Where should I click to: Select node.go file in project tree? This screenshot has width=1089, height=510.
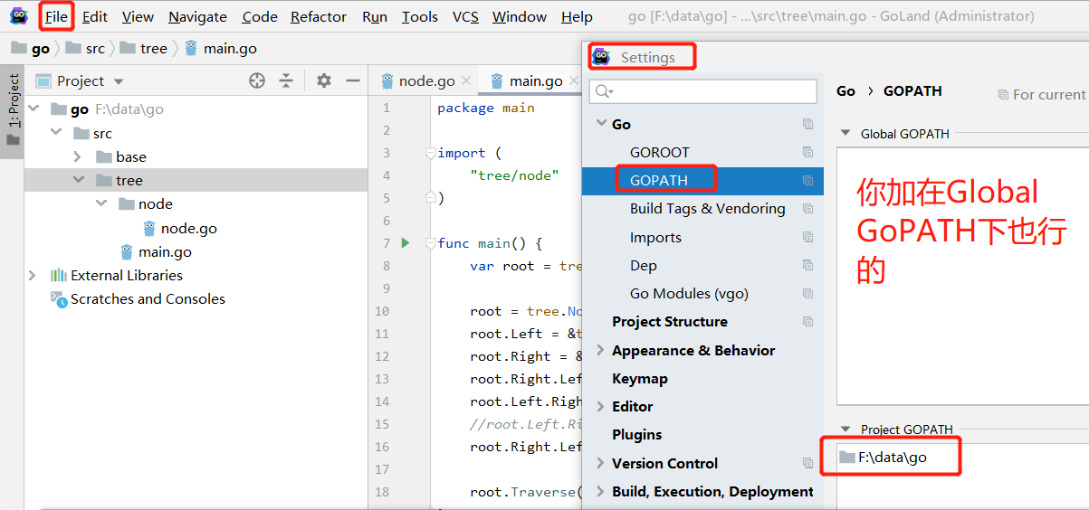point(179,228)
